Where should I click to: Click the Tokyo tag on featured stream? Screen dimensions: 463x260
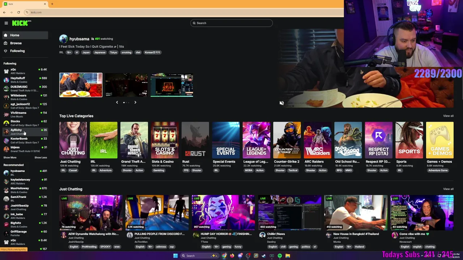(x=114, y=52)
